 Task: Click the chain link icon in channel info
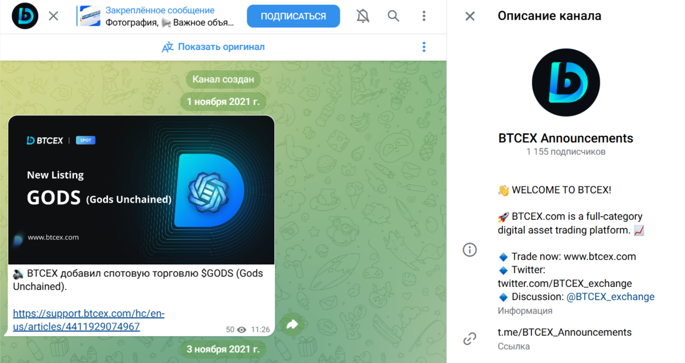click(x=470, y=339)
